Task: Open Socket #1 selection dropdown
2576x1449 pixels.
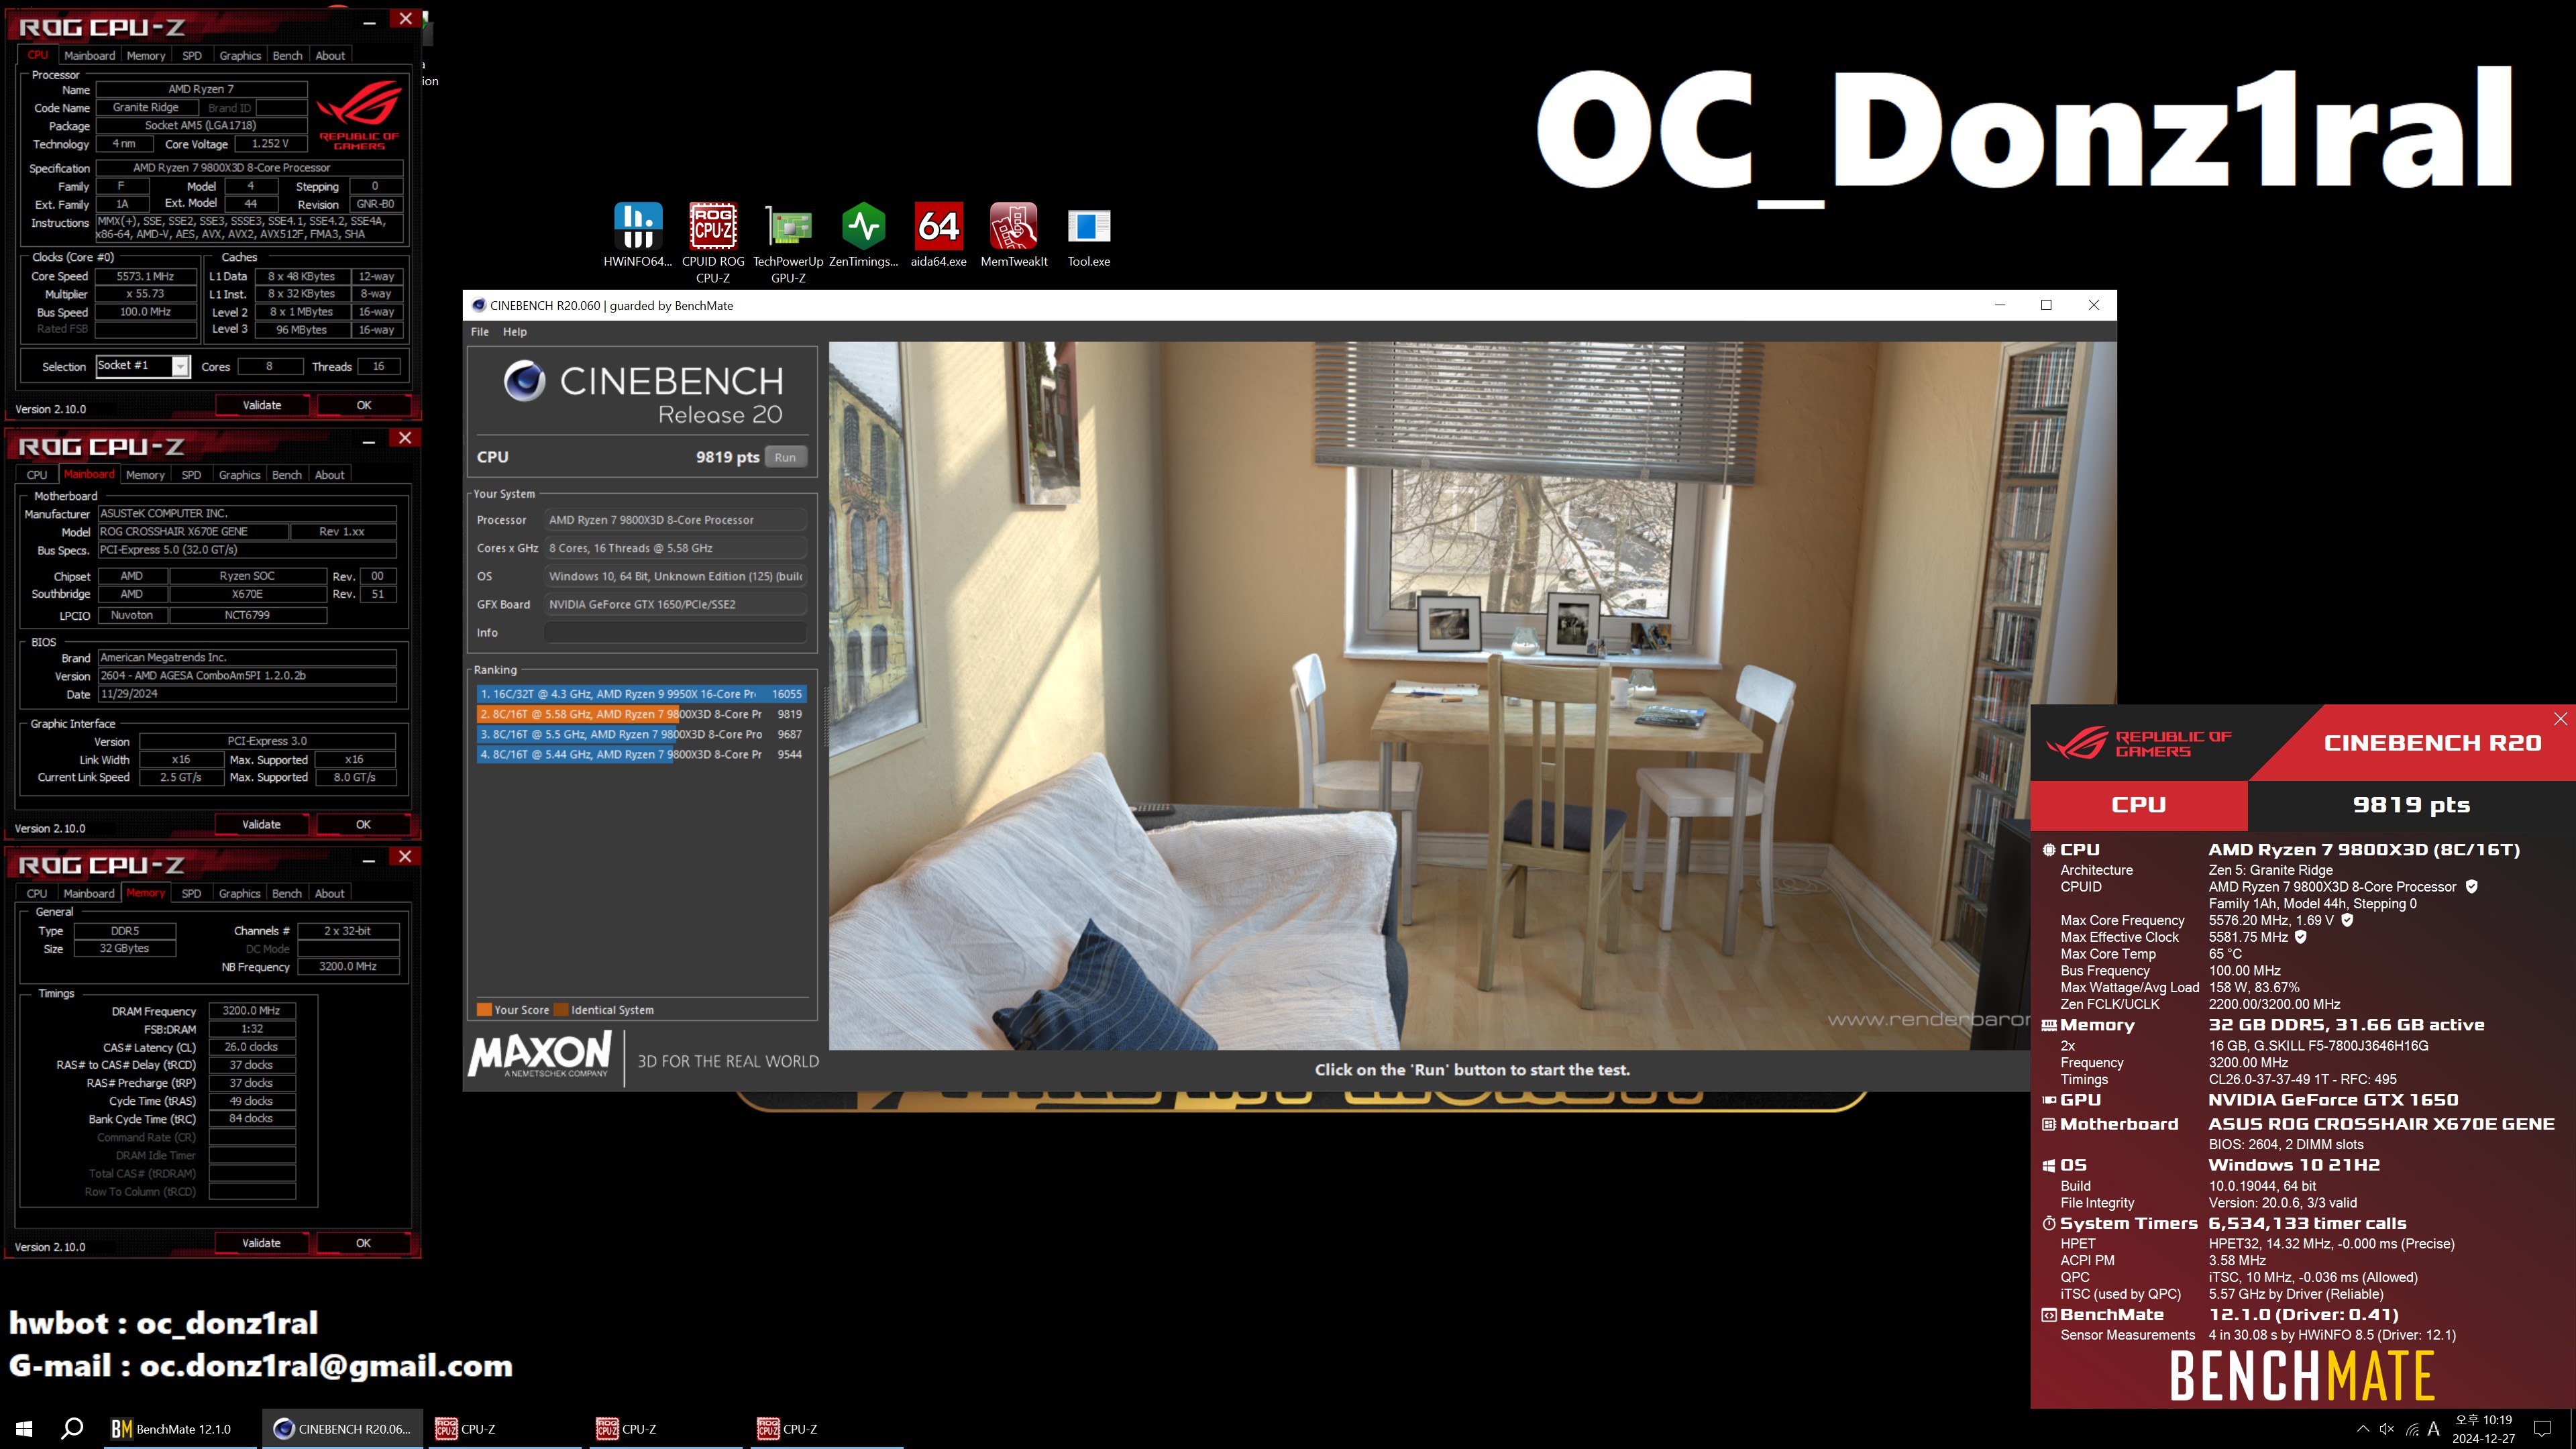Action: coord(180,367)
